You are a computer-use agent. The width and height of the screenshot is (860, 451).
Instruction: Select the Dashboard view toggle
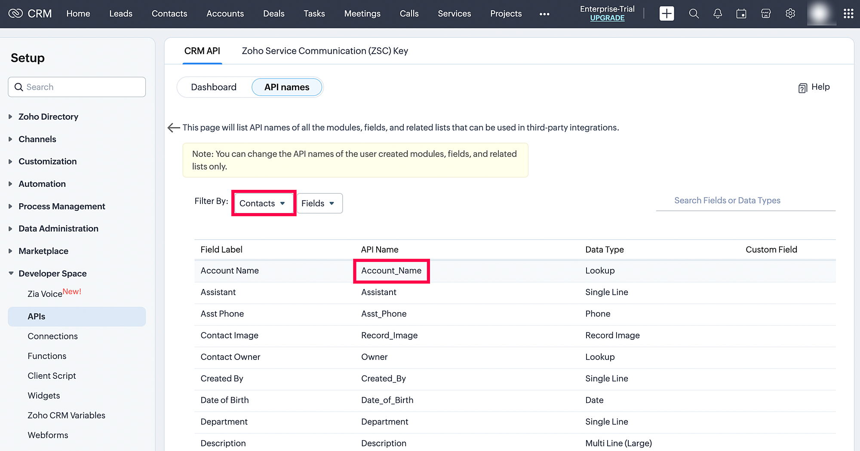(x=214, y=87)
